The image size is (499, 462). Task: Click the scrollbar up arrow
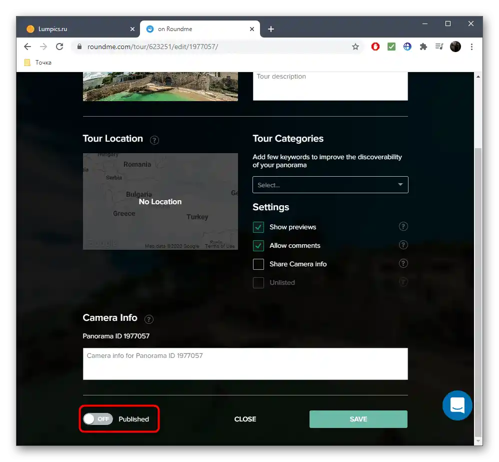point(478,77)
